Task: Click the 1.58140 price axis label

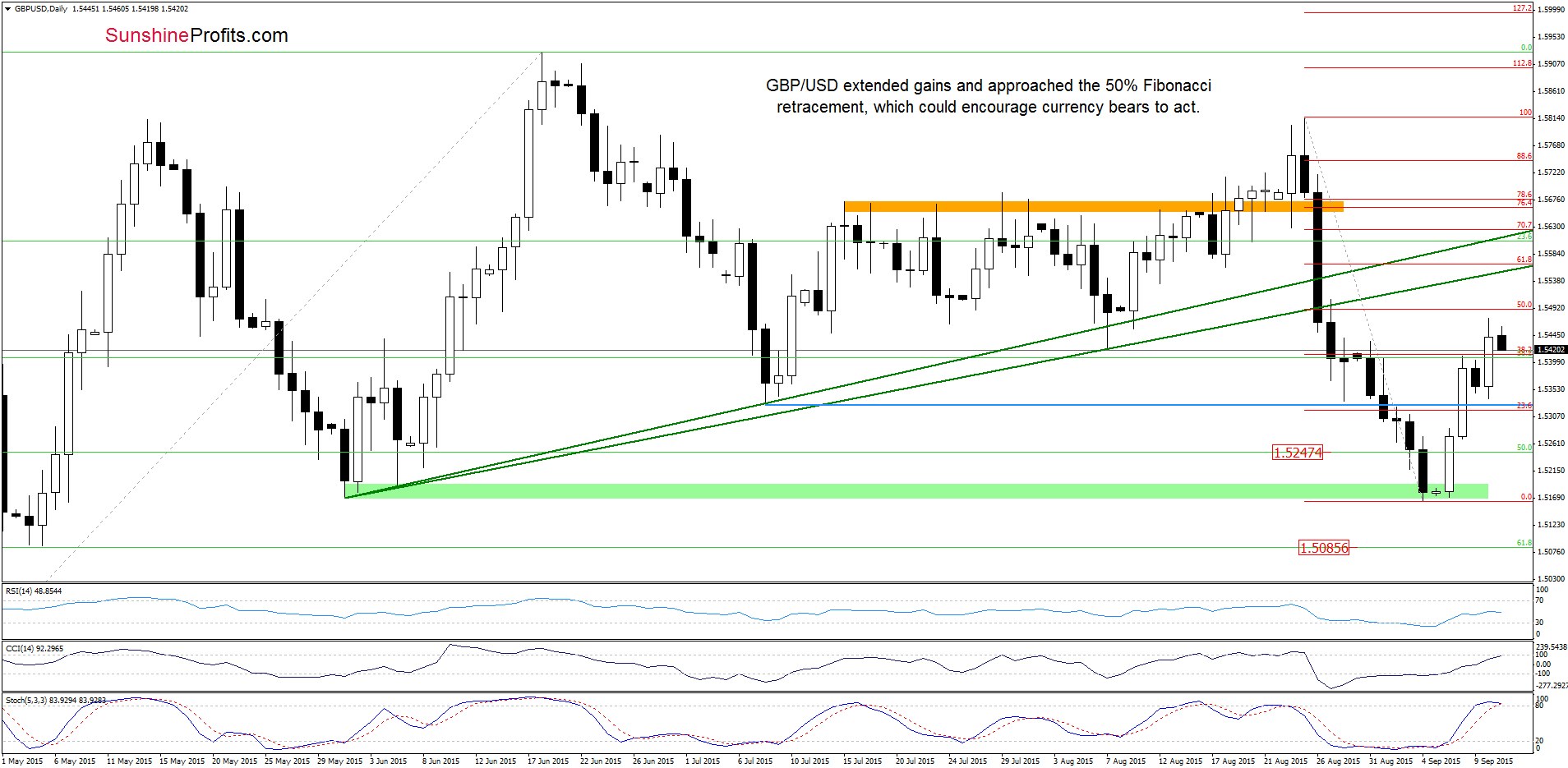Action: (1550, 118)
